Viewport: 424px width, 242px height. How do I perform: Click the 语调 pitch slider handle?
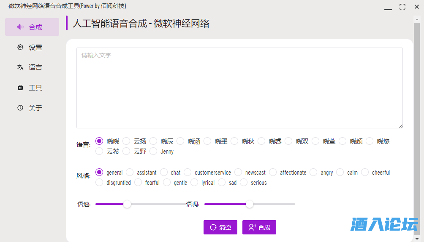(x=250, y=204)
